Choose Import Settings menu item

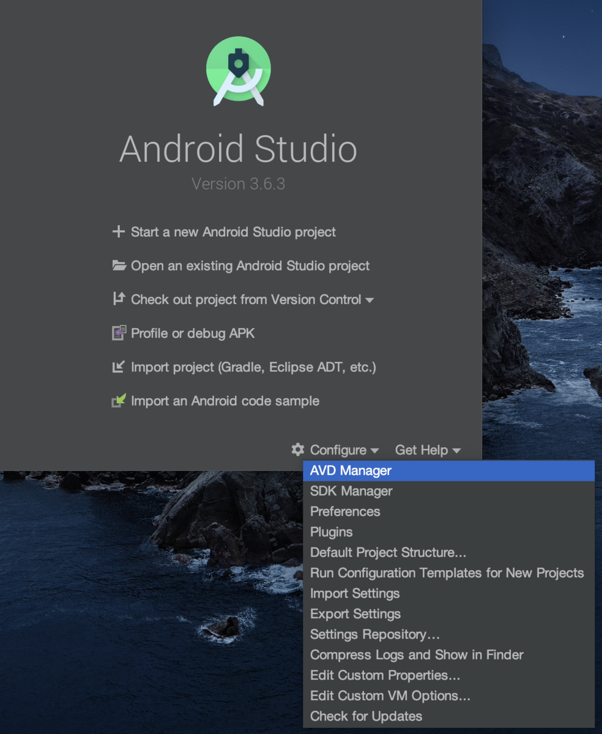pos(448,593)
